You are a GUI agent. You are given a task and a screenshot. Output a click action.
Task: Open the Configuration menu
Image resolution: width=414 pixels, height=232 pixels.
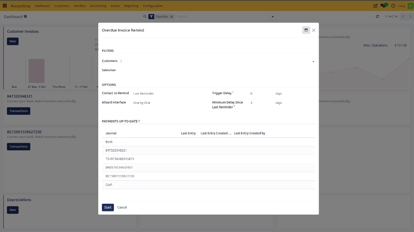pyautogui.click(x=152, y=6)
